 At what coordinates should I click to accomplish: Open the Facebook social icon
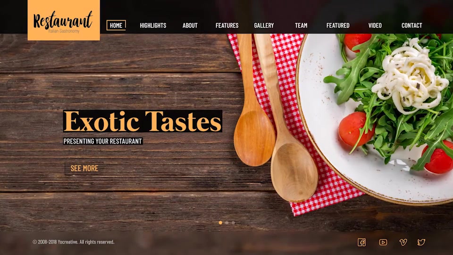tap(362, 242)
